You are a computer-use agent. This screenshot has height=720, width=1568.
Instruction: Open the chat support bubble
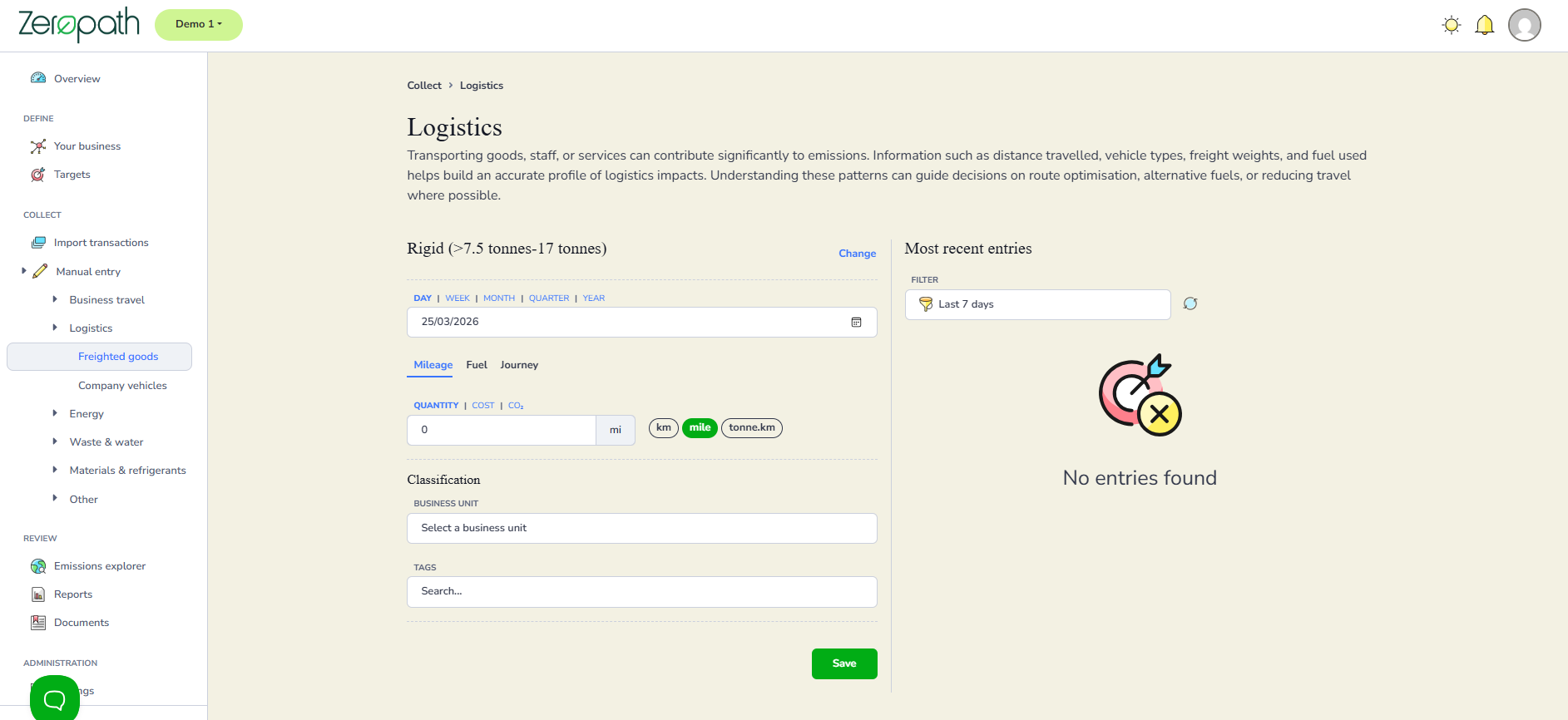55,698
